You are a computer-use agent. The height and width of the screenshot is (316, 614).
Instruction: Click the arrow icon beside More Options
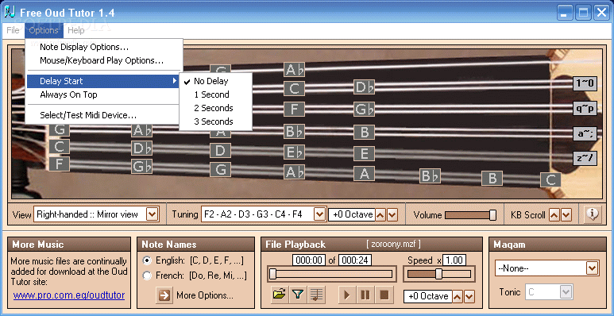(164, 295)
